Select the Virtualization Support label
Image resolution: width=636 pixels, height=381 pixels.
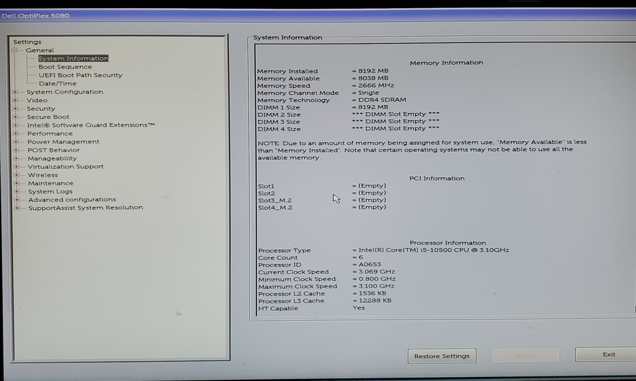(x=66, y=167)
